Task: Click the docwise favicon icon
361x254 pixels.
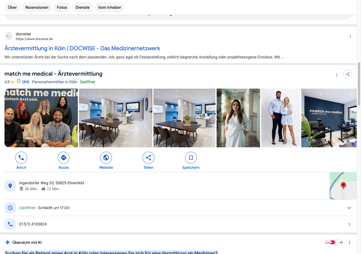Action: point(8,36)
